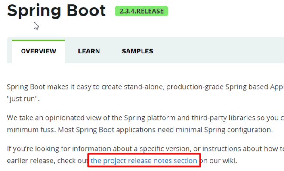Click 'If you're looking for information' text
Screen dimensions: 284x171
click(x=59, y=149)
